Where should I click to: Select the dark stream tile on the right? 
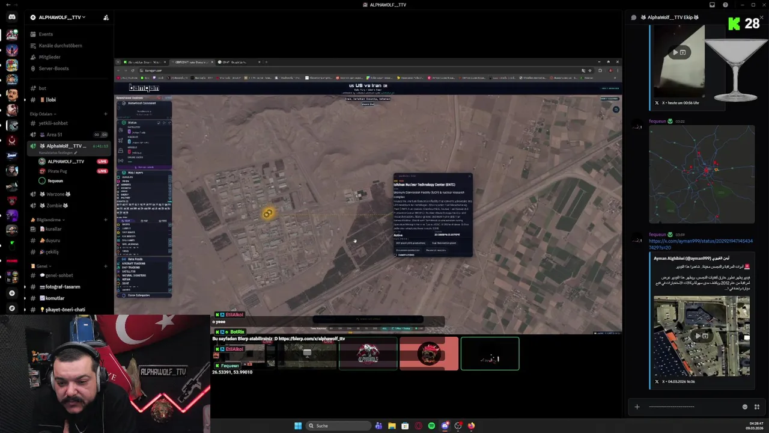(490, 354)
